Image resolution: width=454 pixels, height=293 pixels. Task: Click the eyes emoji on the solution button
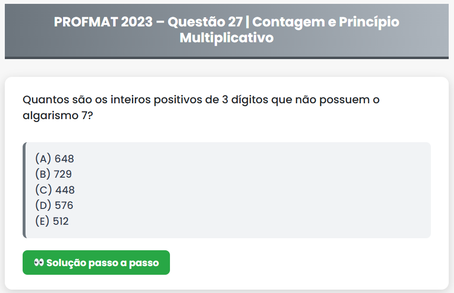[39, 263]
